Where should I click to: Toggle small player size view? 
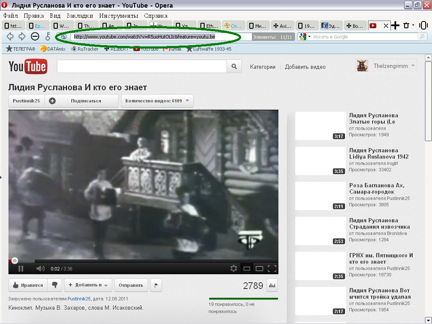[x=247, y=268]
